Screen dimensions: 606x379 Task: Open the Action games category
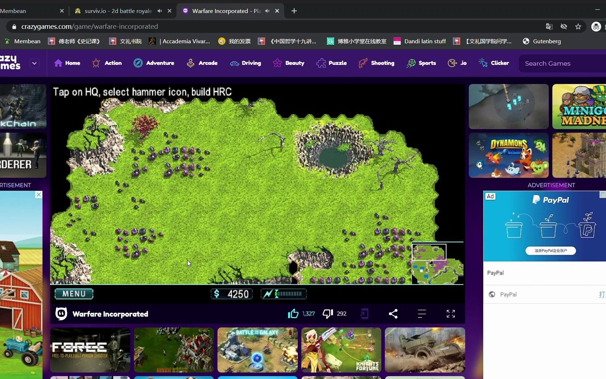[x=107, y=63]
